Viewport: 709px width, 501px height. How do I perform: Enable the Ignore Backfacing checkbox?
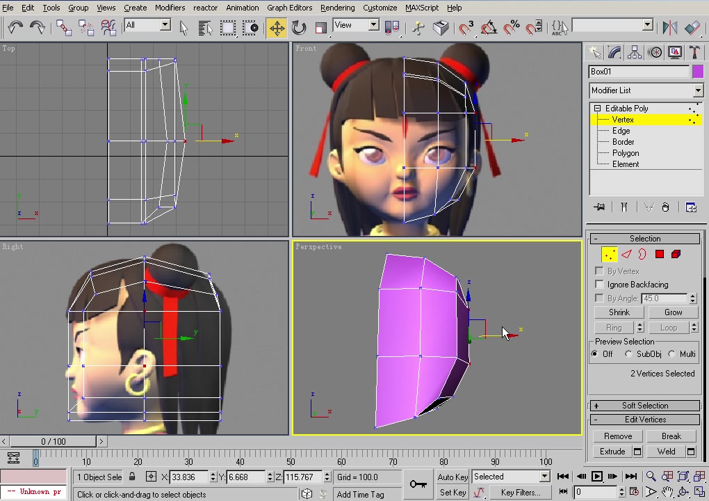pos(599,284)
